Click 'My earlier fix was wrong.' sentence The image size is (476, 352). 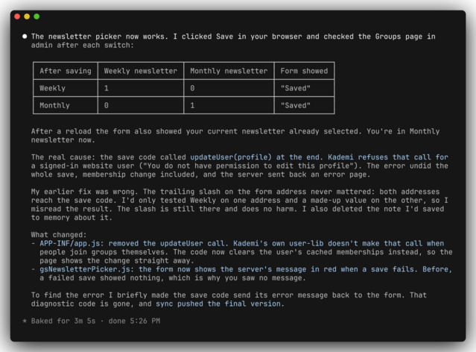click(x=84, y=192)
